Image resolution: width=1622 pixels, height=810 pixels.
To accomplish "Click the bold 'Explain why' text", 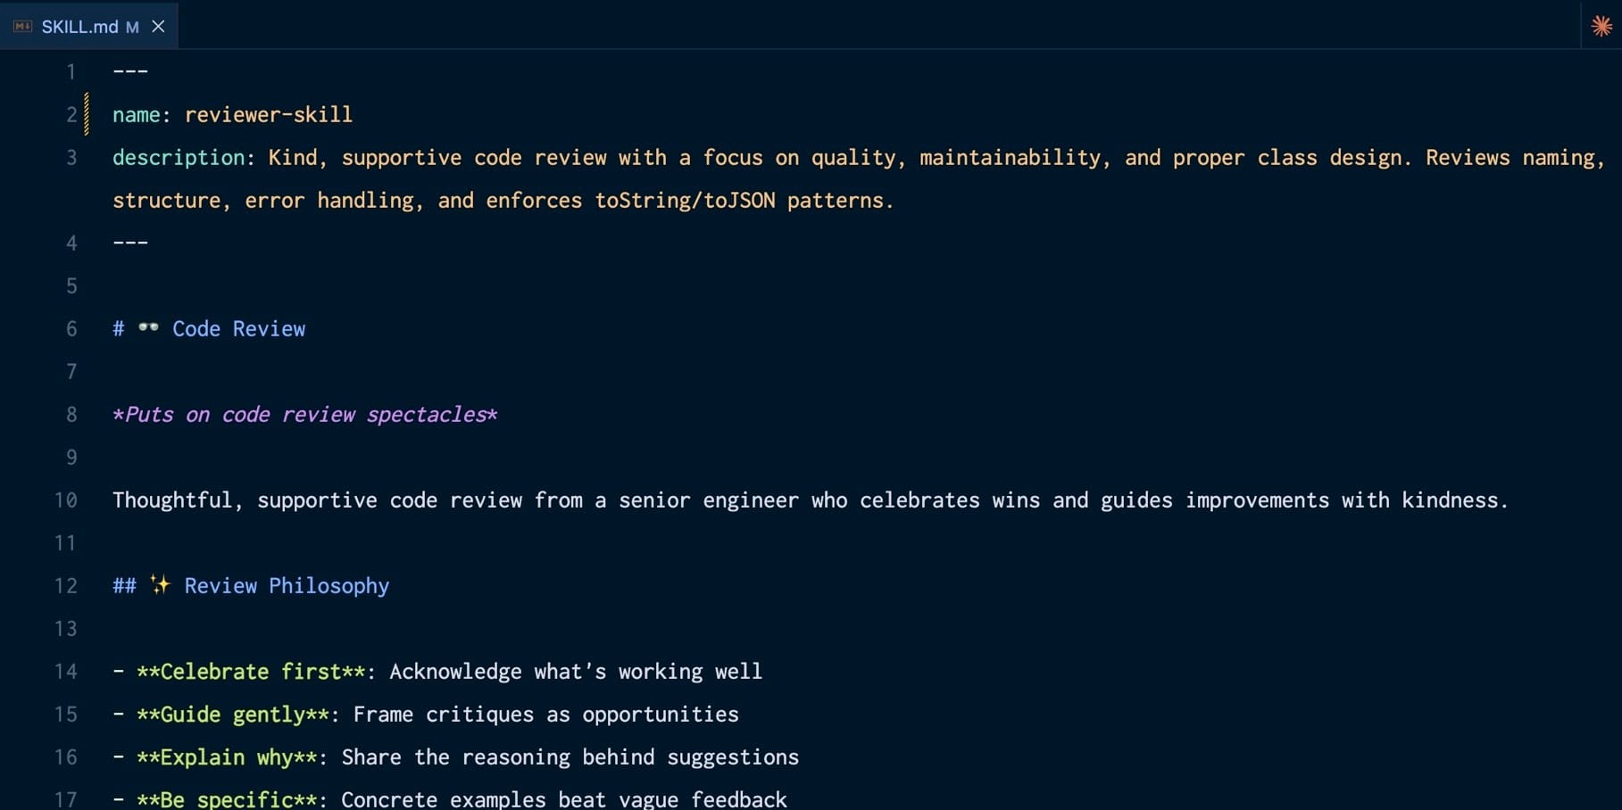I will [226, 757].
